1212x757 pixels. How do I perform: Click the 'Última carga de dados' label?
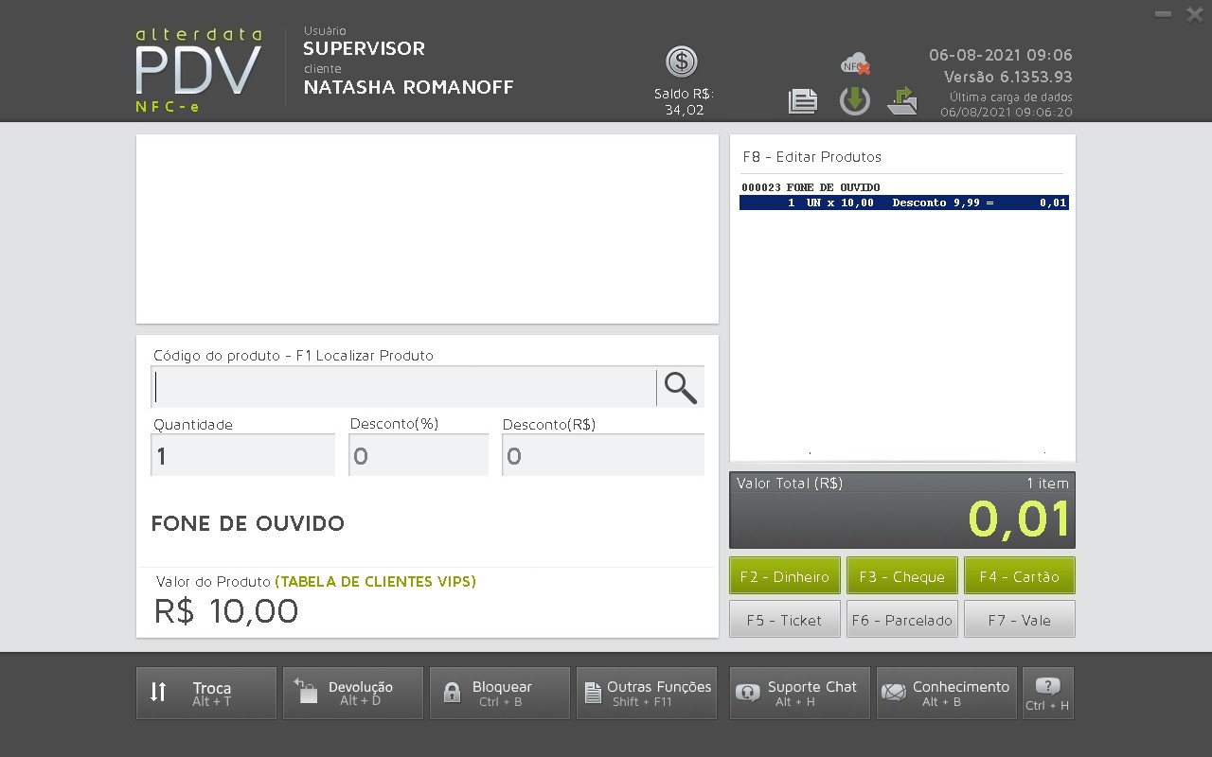pos(1011,97)
